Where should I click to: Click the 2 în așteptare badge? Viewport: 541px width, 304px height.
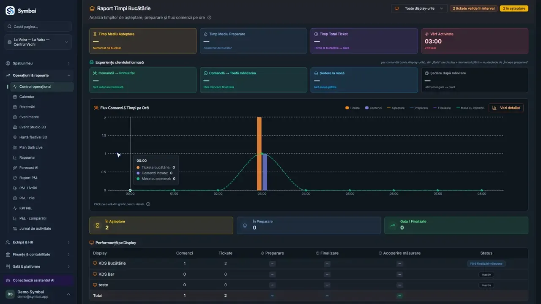[514, 8]
